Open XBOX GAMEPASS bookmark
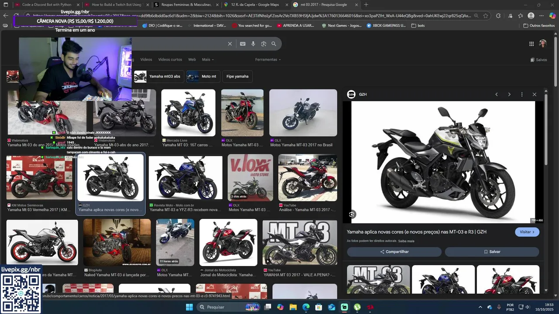 coord(386,25)
